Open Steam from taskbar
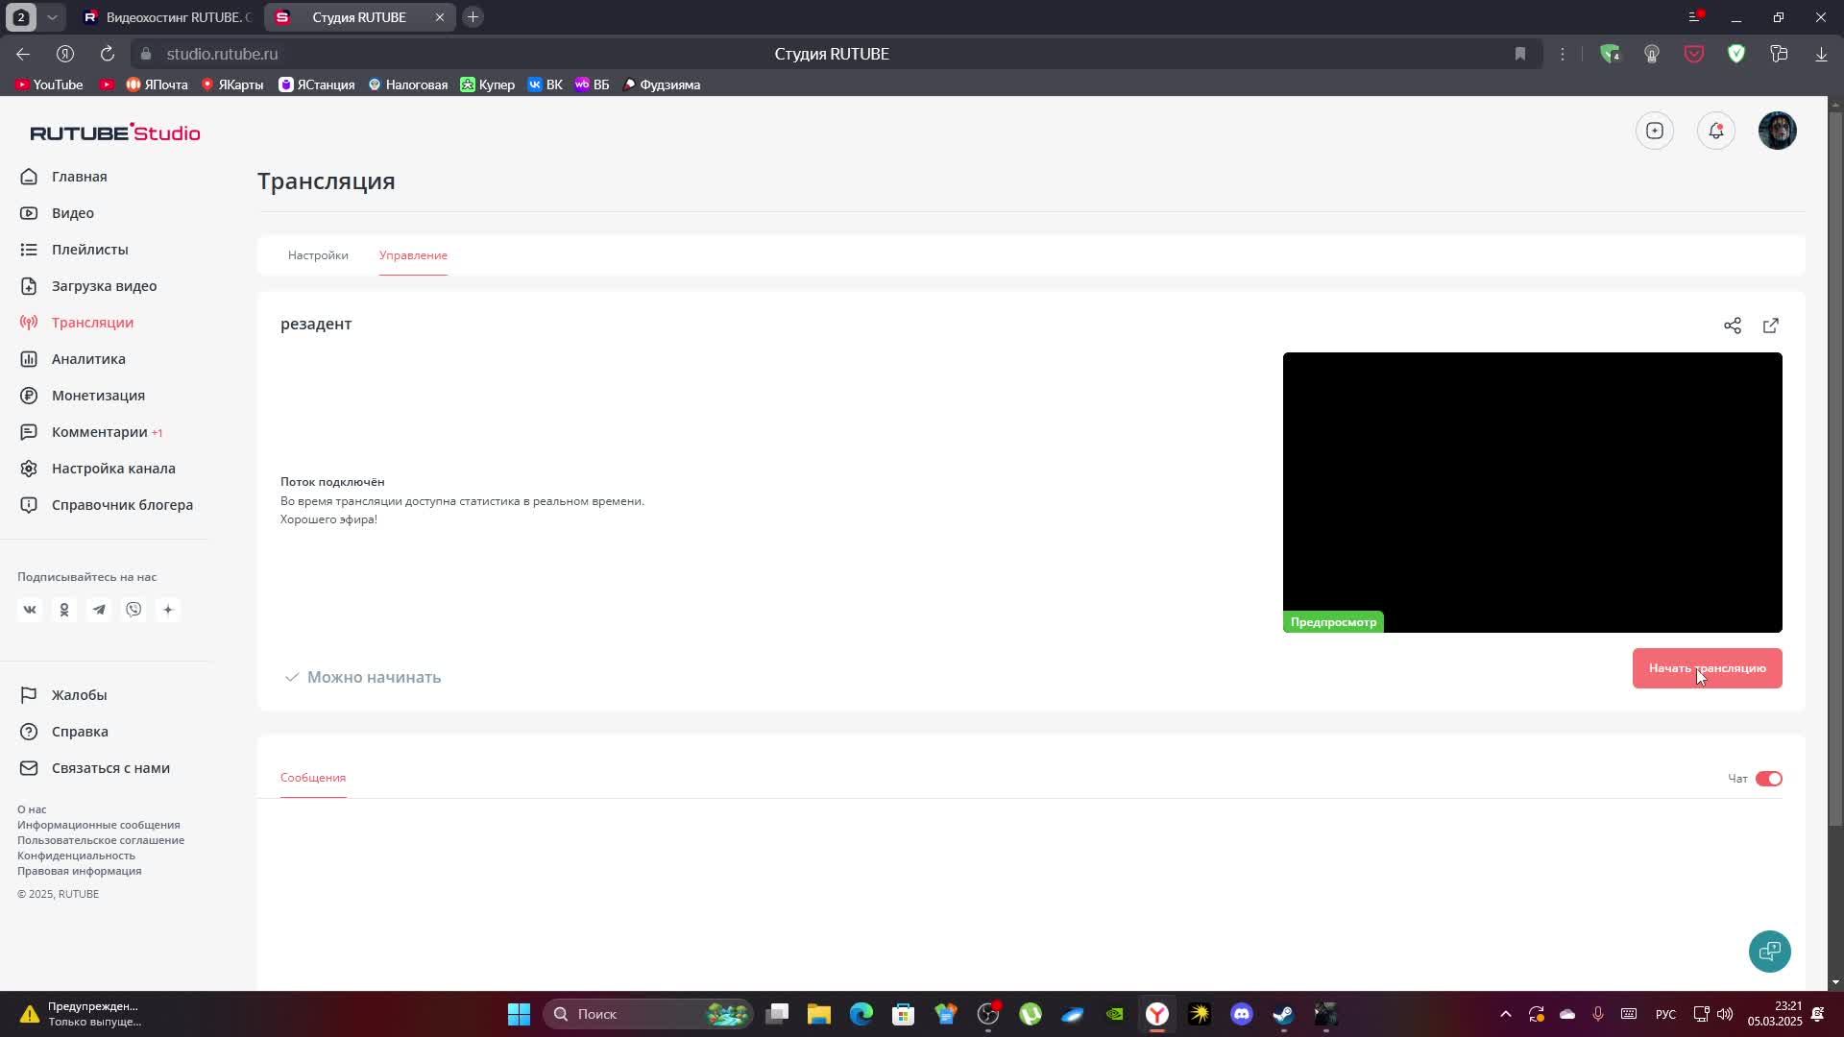This screenshot has width=1844, height=1037. point(1283,1014)
